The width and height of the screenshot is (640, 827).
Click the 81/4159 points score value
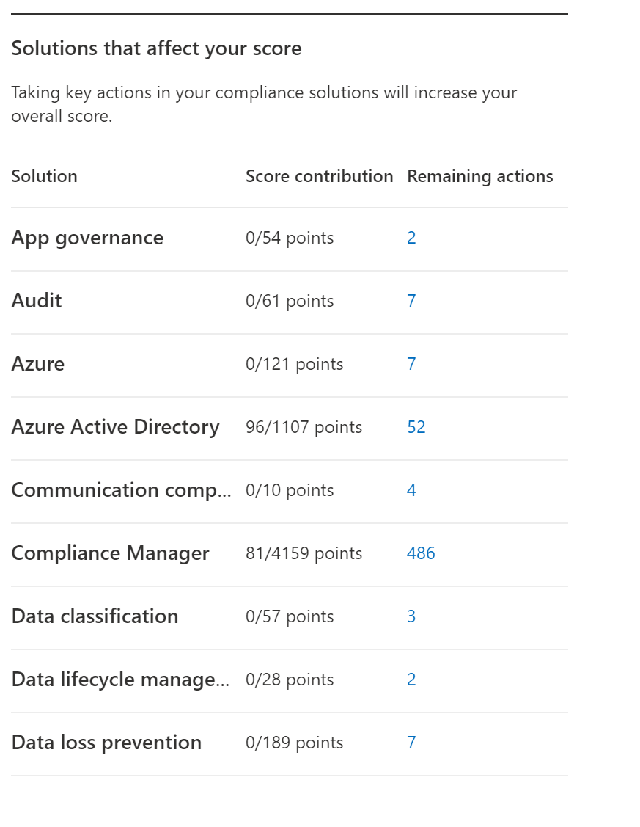[304, 553]
